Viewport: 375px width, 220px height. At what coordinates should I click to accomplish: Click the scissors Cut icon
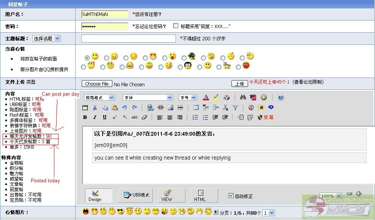[x=95, y=108]
